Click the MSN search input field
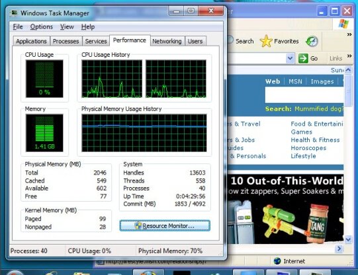The width and height of the screenshot is (358, 275). tap(304, 95)
